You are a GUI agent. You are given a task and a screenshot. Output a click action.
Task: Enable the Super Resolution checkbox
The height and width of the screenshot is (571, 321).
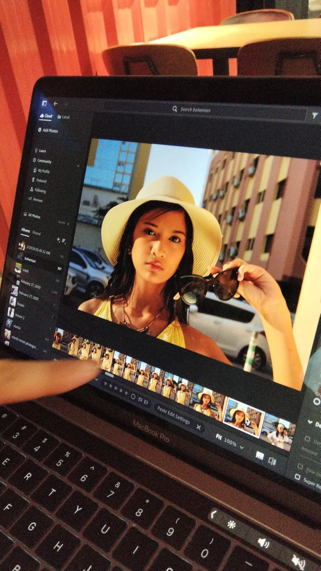(x=297, y=477)
